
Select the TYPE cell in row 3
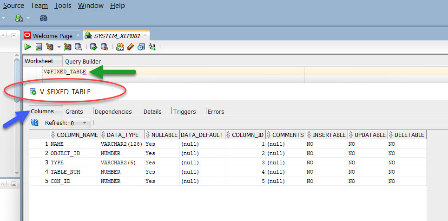click(x=75, y=162)
